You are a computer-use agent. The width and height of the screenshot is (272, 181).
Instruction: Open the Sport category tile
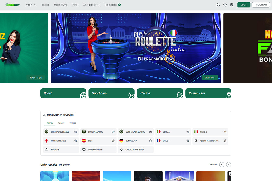click(x=63, y=94)
